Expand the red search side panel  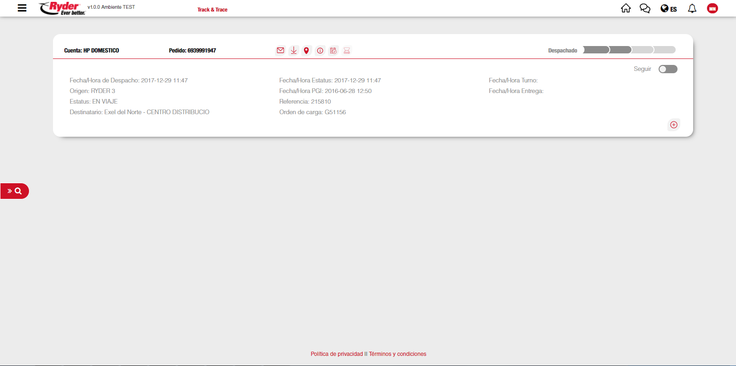15,191
